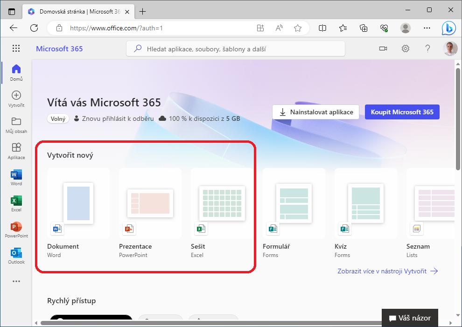
Task: Open a new browser tab
Action: [x=143, y=12]
